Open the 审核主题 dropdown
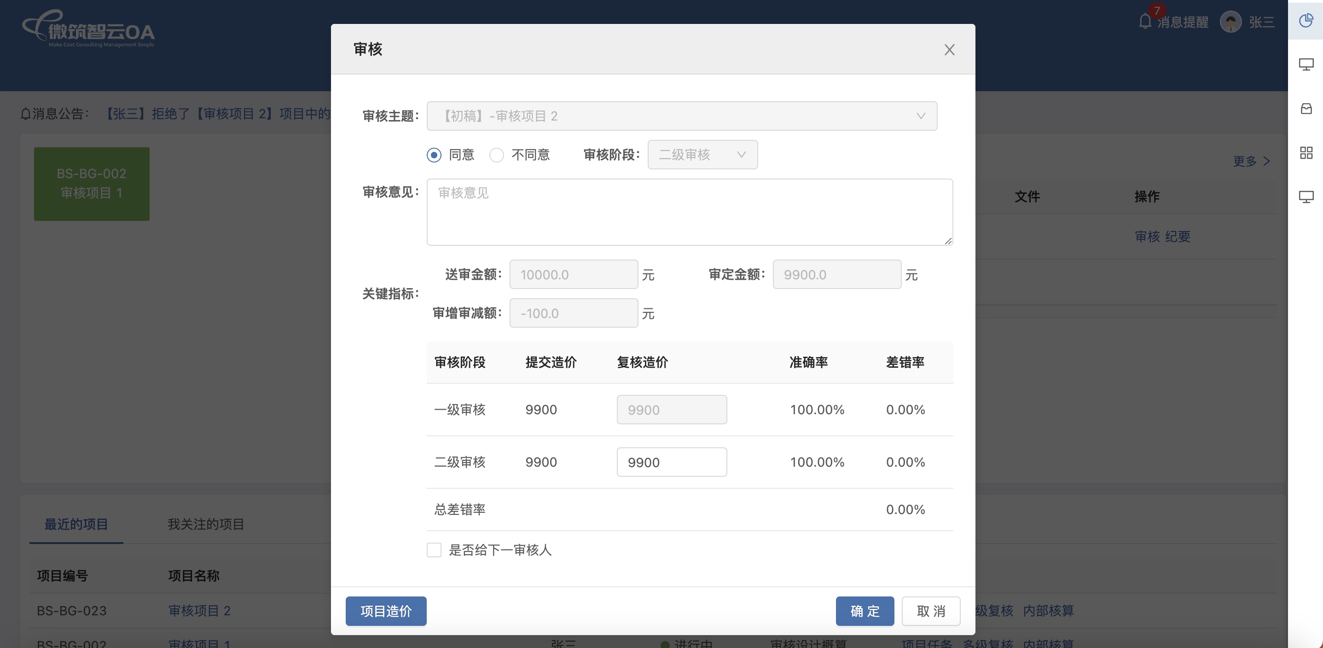 (682, 116)
